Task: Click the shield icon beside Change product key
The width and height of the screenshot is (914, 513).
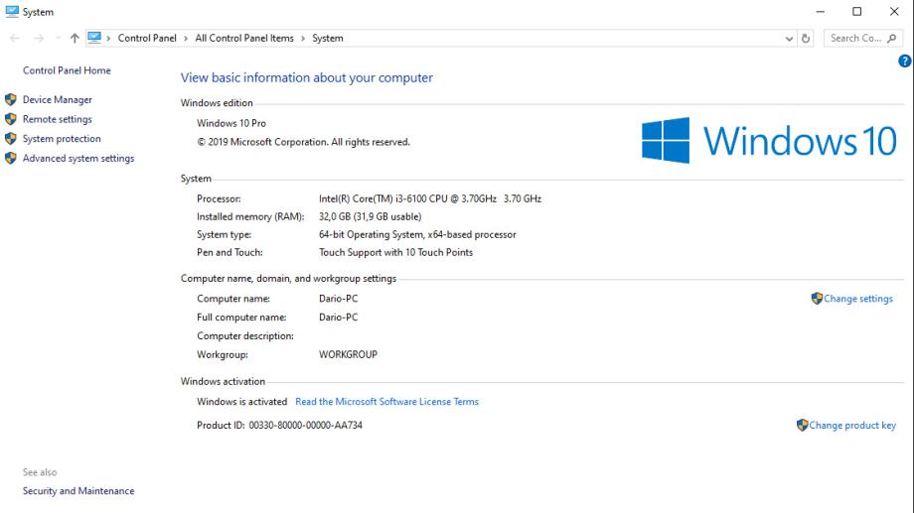Action: click(802, 426)
